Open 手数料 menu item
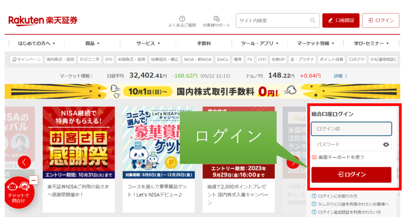Image resolution: width=404 pixels, height=224 pixels. pyautogui.click(x=204, y=43)
